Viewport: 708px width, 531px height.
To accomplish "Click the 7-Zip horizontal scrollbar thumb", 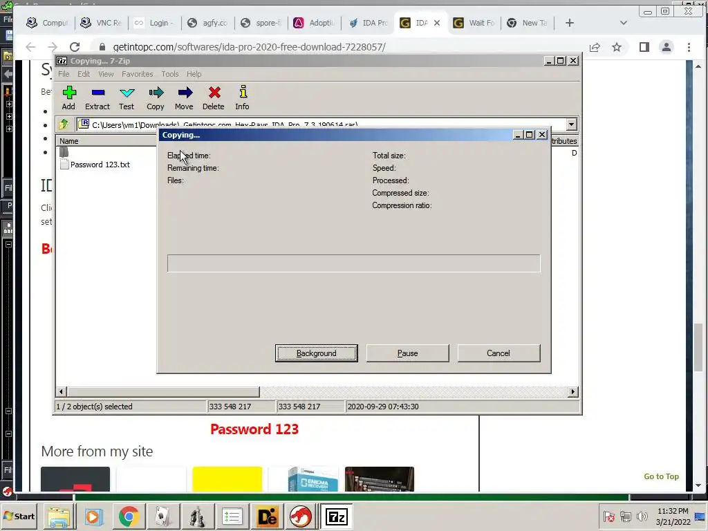I will (x=163, y=391).
